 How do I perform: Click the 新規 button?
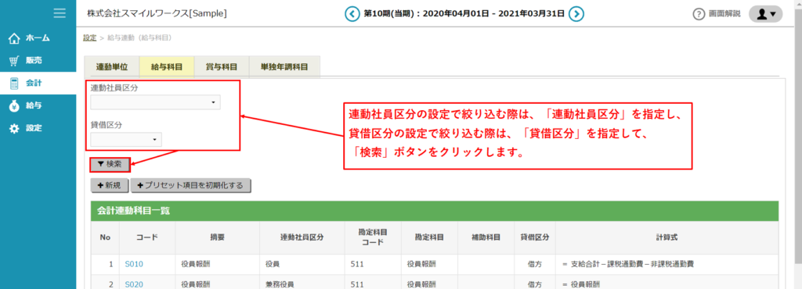pyautogui.click(x=109, y=186)
